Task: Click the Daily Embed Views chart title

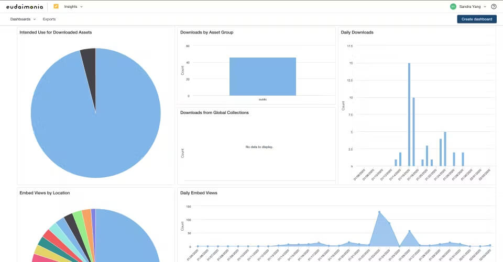Action: click(199, 193)
